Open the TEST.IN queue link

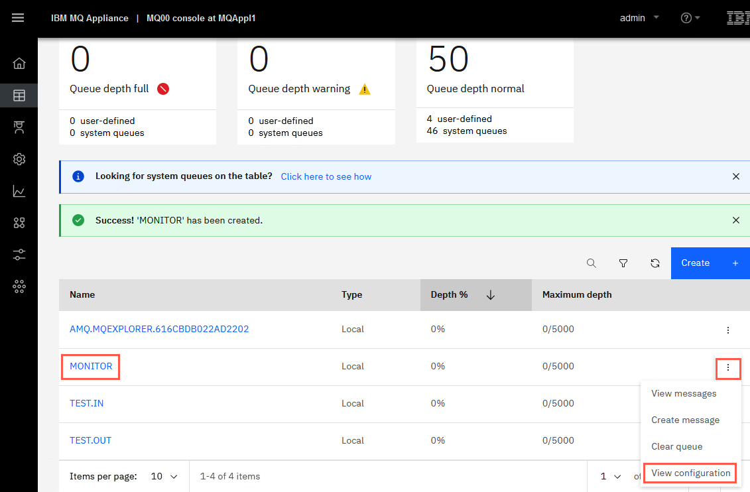(x=87, y=403)
